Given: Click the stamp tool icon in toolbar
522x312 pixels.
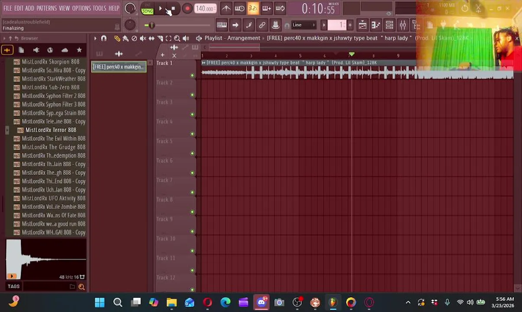Looking at the screenshot, I should [x=275, y=25].
